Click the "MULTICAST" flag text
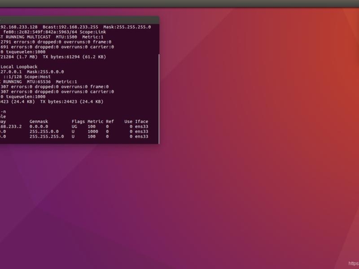Screen dimensions: 359x269 click(x=39, y=37)
